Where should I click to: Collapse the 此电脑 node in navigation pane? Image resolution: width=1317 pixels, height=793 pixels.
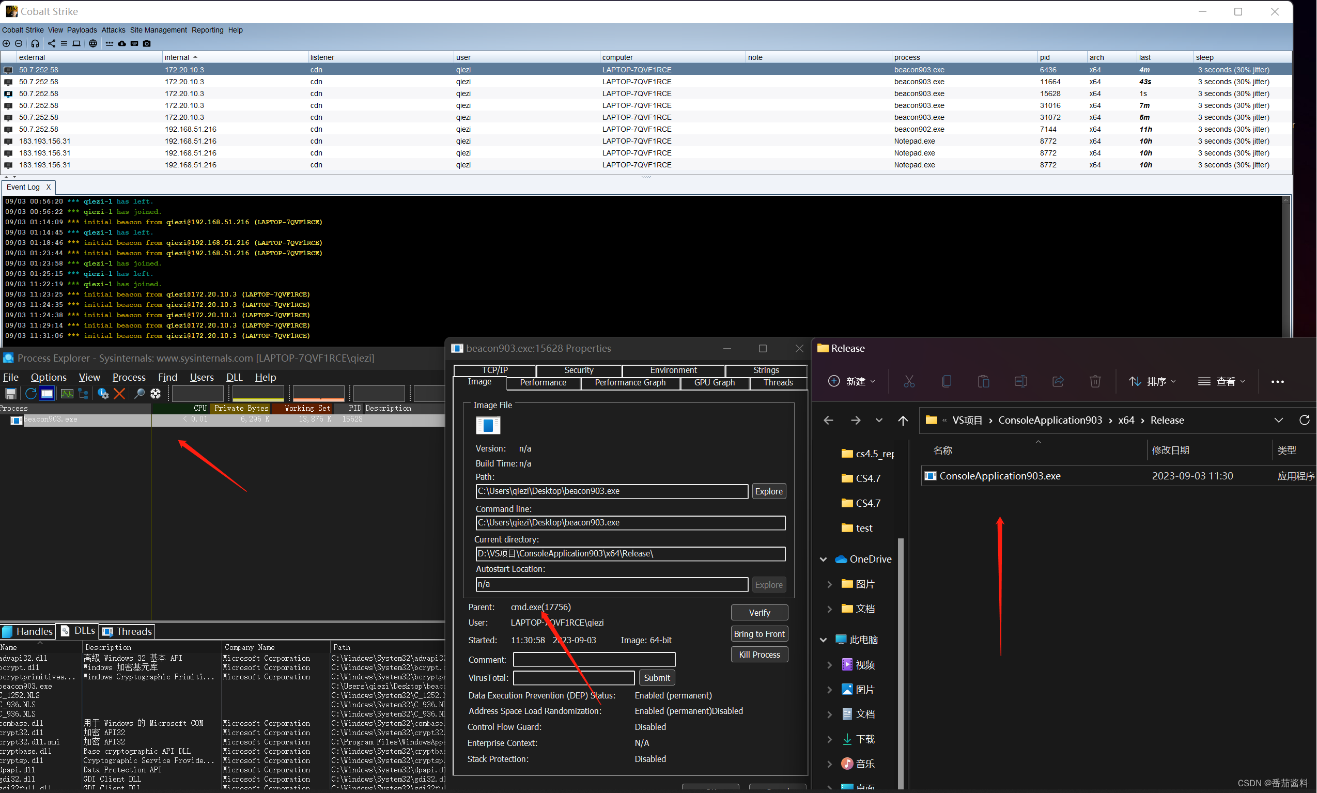point(824,640)
